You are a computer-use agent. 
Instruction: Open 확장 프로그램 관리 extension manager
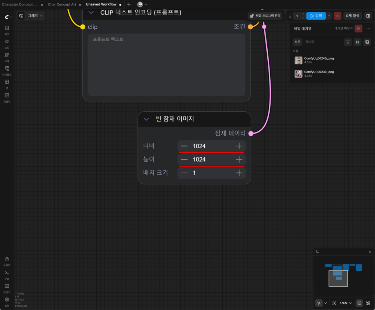(265, 16)
